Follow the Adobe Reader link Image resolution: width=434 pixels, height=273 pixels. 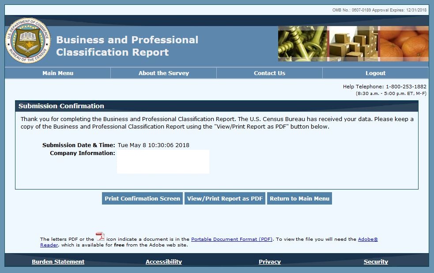tap(367, 239)
